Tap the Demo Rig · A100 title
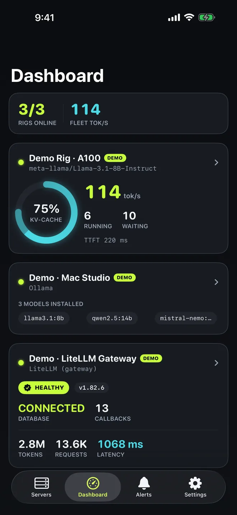 [65, 158]
